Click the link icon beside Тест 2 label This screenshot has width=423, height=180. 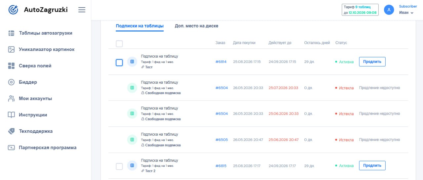point(142,171)
